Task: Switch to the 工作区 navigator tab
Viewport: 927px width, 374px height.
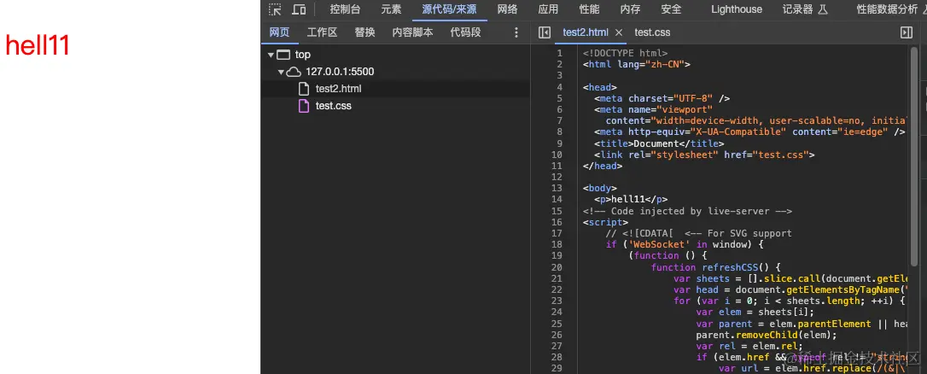Action: pyautogui.click(x=322, y=32)
